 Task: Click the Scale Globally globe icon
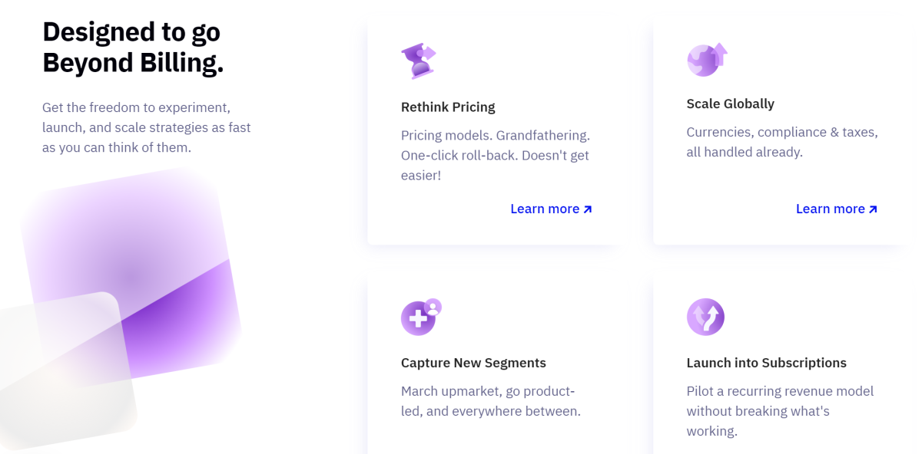[707, 59]
